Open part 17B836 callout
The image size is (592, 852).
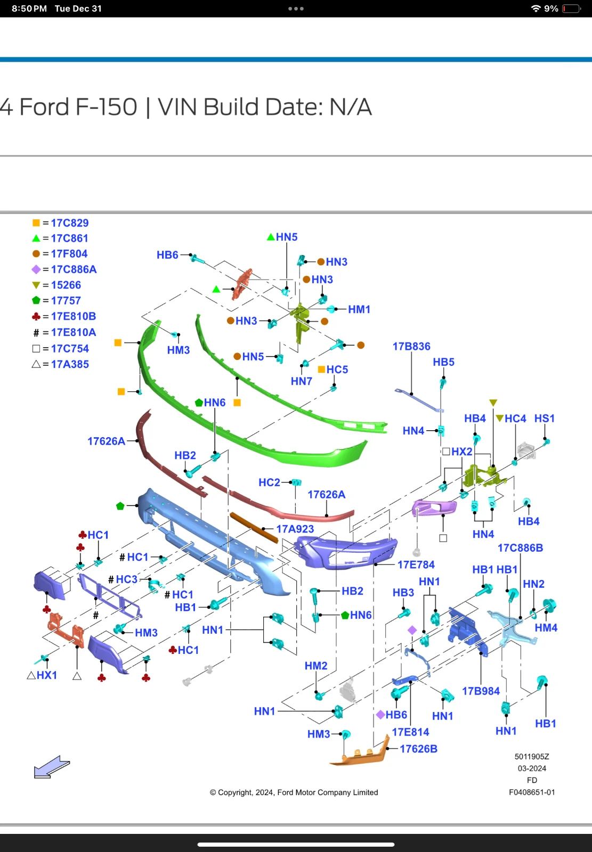(411, 346)
